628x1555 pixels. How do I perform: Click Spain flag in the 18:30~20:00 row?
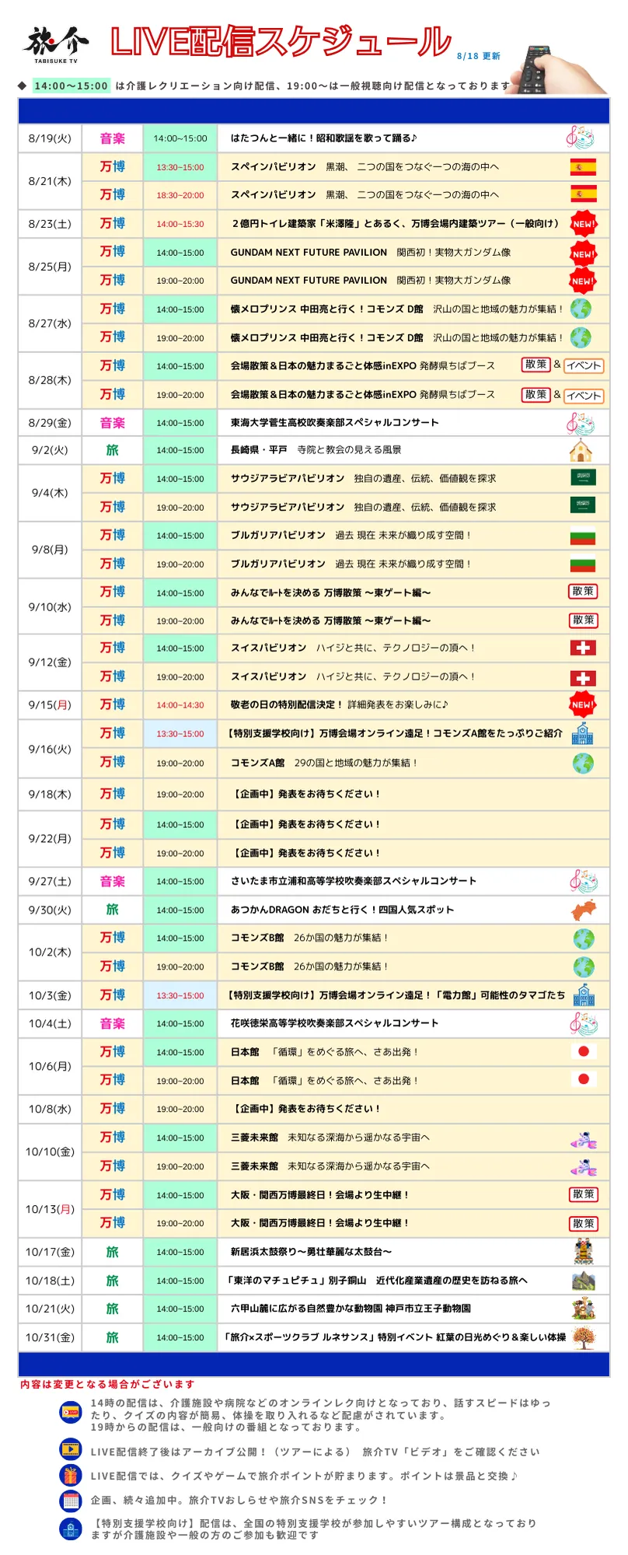click(583, 194)
